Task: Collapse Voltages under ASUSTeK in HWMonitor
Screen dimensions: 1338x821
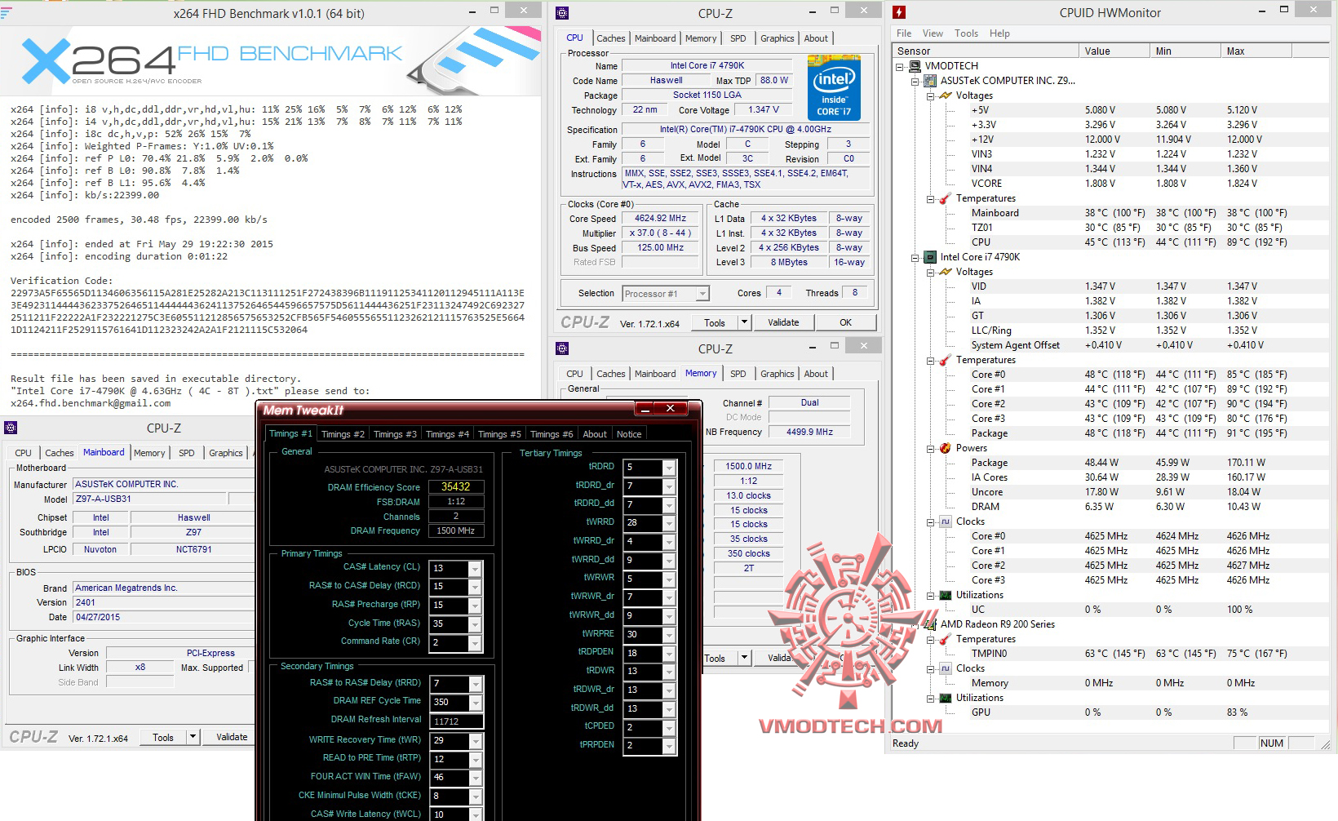Action: 931,95
